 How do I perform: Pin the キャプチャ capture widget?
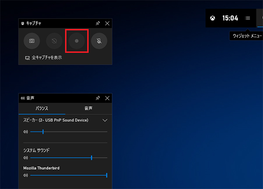click(98, 23)
